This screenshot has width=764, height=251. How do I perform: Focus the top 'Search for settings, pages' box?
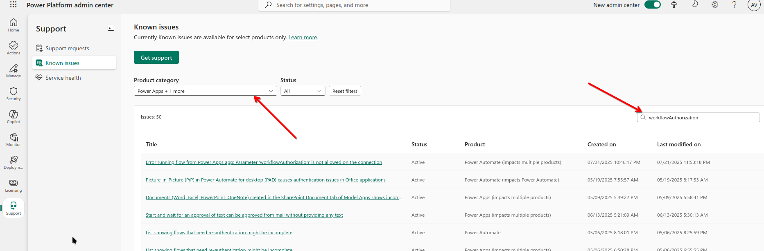pyautogui.click(x=354, y=5)
